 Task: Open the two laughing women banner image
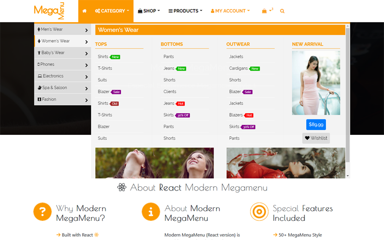coord(155,163)
